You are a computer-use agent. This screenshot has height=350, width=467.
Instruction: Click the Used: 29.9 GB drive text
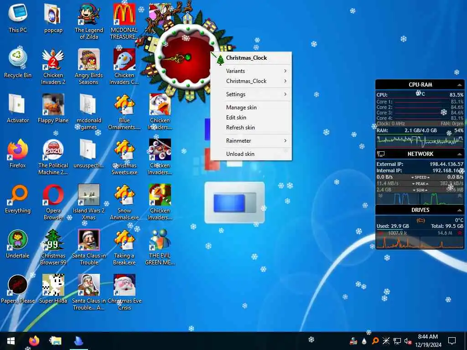393,226
